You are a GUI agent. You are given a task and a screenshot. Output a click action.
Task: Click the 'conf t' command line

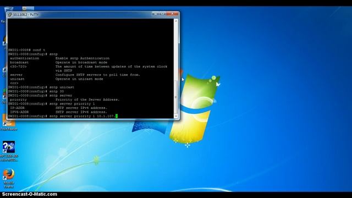coord(27,50)
